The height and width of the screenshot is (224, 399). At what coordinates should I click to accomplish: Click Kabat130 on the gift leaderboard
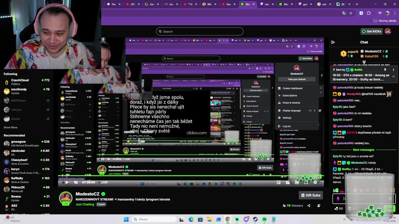[x=371, y=56]
